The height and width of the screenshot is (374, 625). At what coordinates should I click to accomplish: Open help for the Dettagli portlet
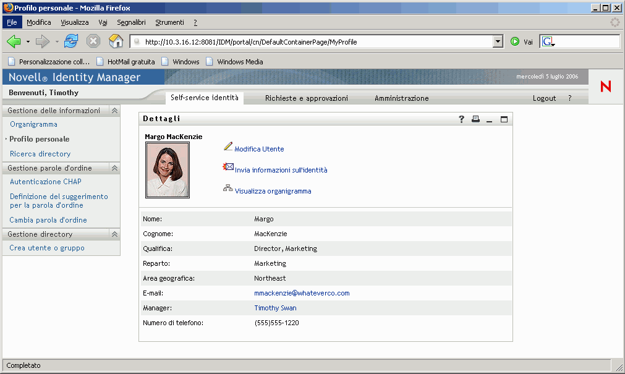click(461, 119)
